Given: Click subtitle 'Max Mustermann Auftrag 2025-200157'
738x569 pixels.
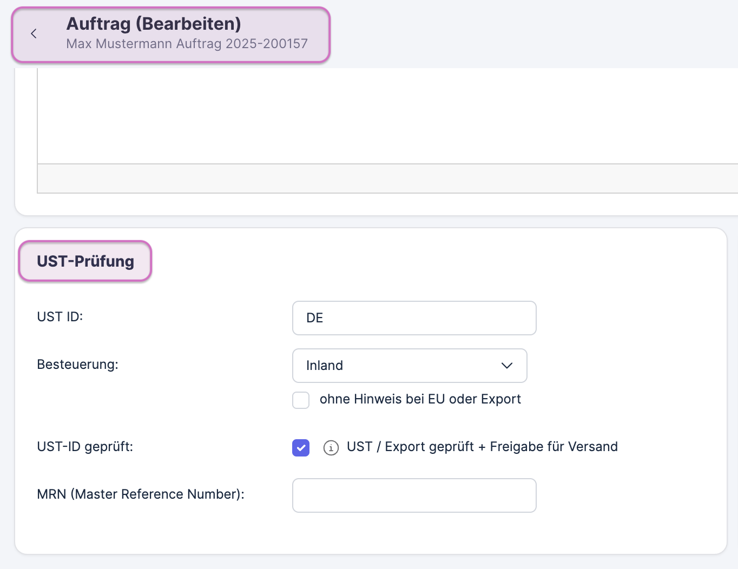Looking at the screenshot, I should pyautogui.click(x=187, y=44).
